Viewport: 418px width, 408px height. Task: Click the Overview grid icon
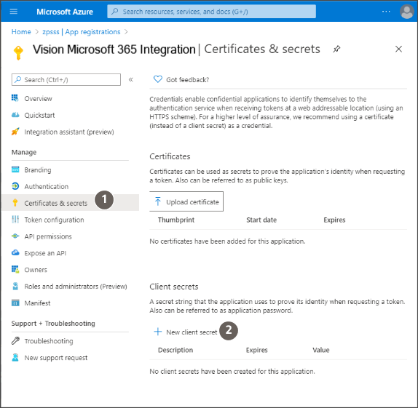pyautogui.click(x=15, y=98)
